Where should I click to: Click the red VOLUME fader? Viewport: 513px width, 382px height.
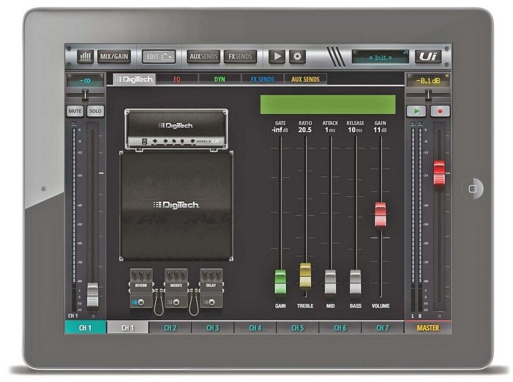point(380,214)
